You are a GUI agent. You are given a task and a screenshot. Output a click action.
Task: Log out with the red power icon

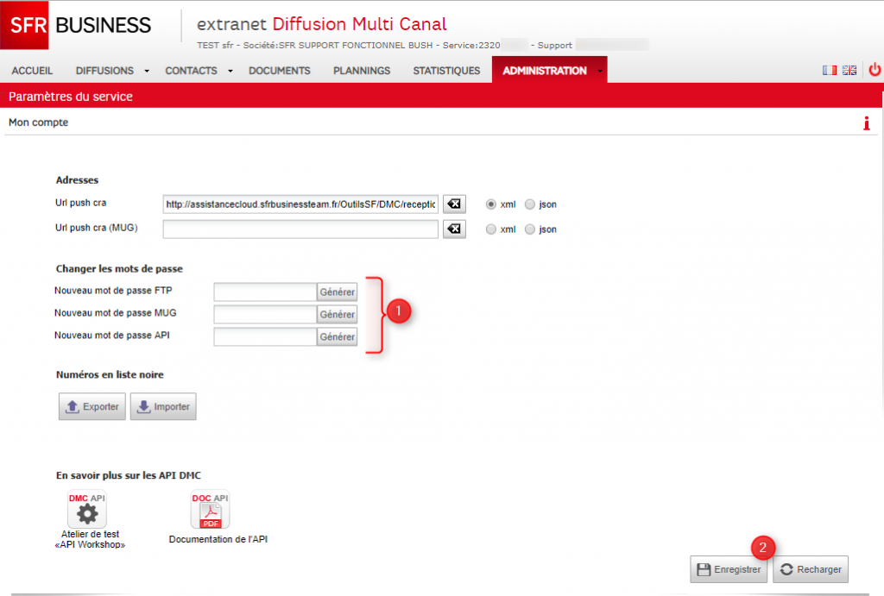875,70
